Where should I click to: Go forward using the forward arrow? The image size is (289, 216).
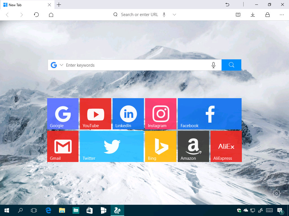tap(21, 15)
